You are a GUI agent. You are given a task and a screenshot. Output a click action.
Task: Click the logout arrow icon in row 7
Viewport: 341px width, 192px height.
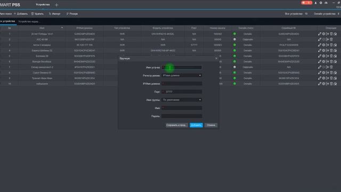click(x=328, y=67)
